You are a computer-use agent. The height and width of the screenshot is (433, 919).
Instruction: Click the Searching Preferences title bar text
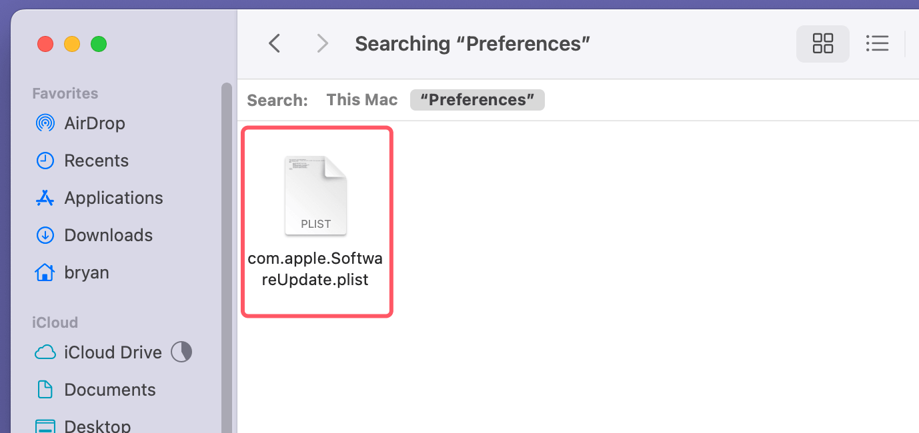(x=472, y=43)
